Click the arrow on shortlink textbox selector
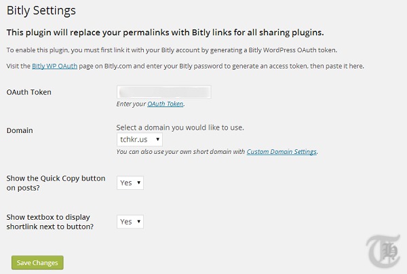 tap(138, 222)
